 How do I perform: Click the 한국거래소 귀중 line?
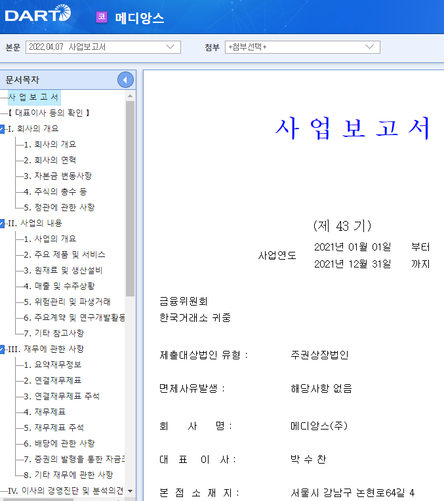tap(195, 318)
